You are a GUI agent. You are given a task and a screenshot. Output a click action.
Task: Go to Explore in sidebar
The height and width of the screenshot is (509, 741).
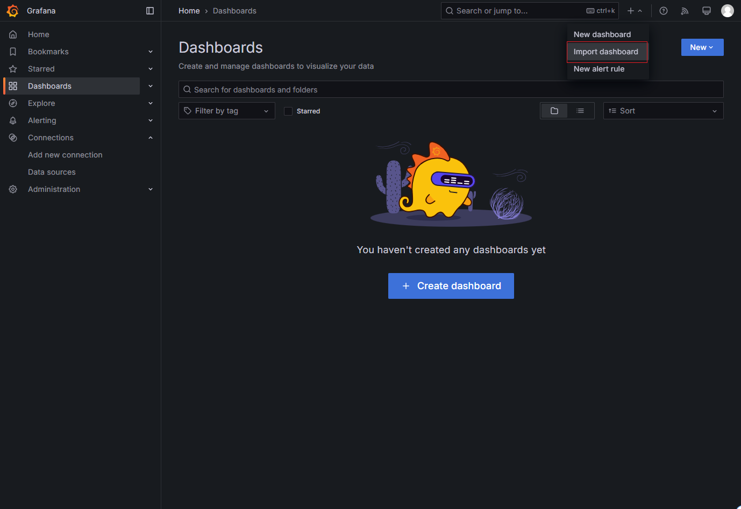point(41,103)
